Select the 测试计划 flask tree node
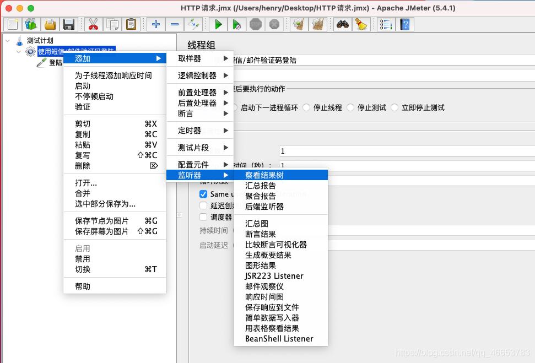The height and width of the screenshot is (363, 535). 35,41
